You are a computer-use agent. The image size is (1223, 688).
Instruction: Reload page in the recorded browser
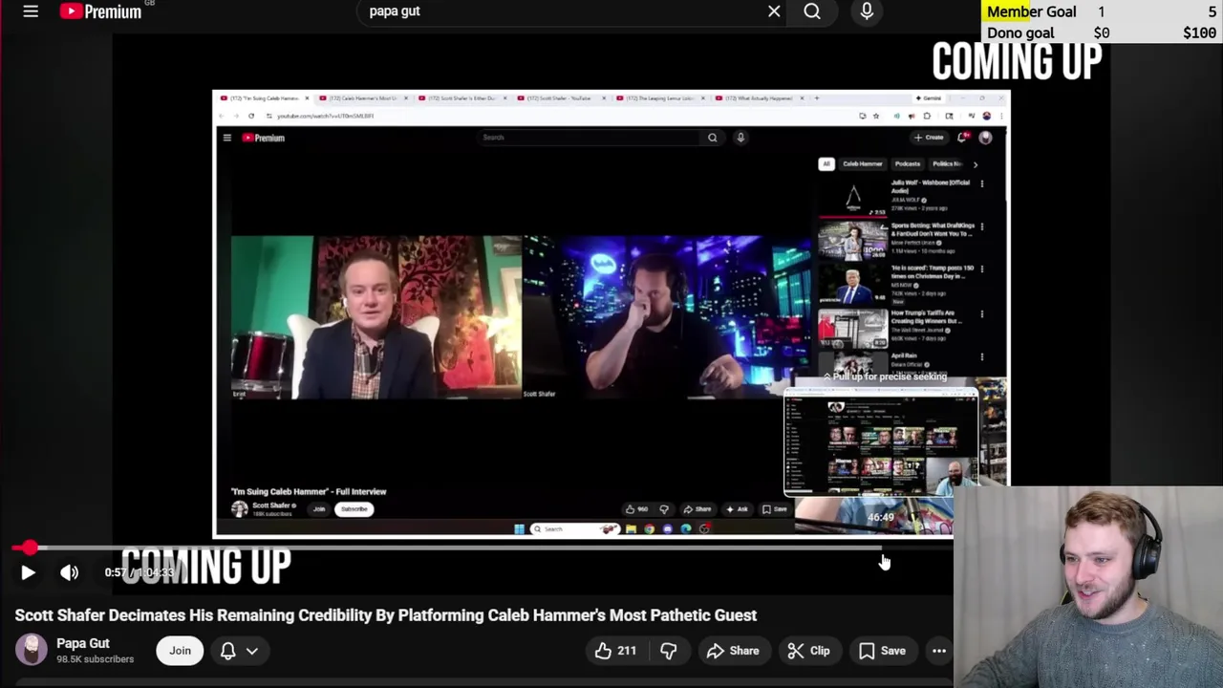(x=251, y=116)
